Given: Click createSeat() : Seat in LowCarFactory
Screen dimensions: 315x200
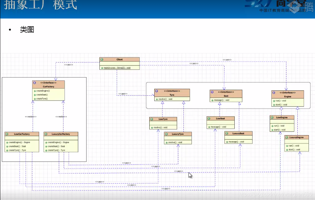Looking at the screenshot, I should click(x=17, y=146).
